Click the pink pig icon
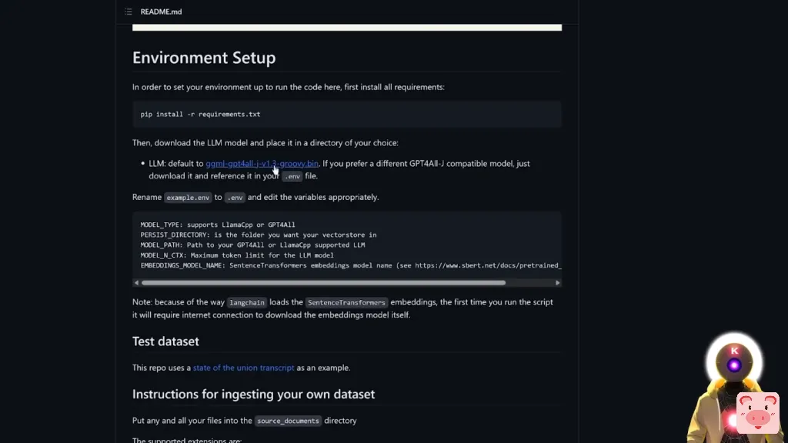Image resolution: width=788 pixels, height=443 pixels. (757, 413)
